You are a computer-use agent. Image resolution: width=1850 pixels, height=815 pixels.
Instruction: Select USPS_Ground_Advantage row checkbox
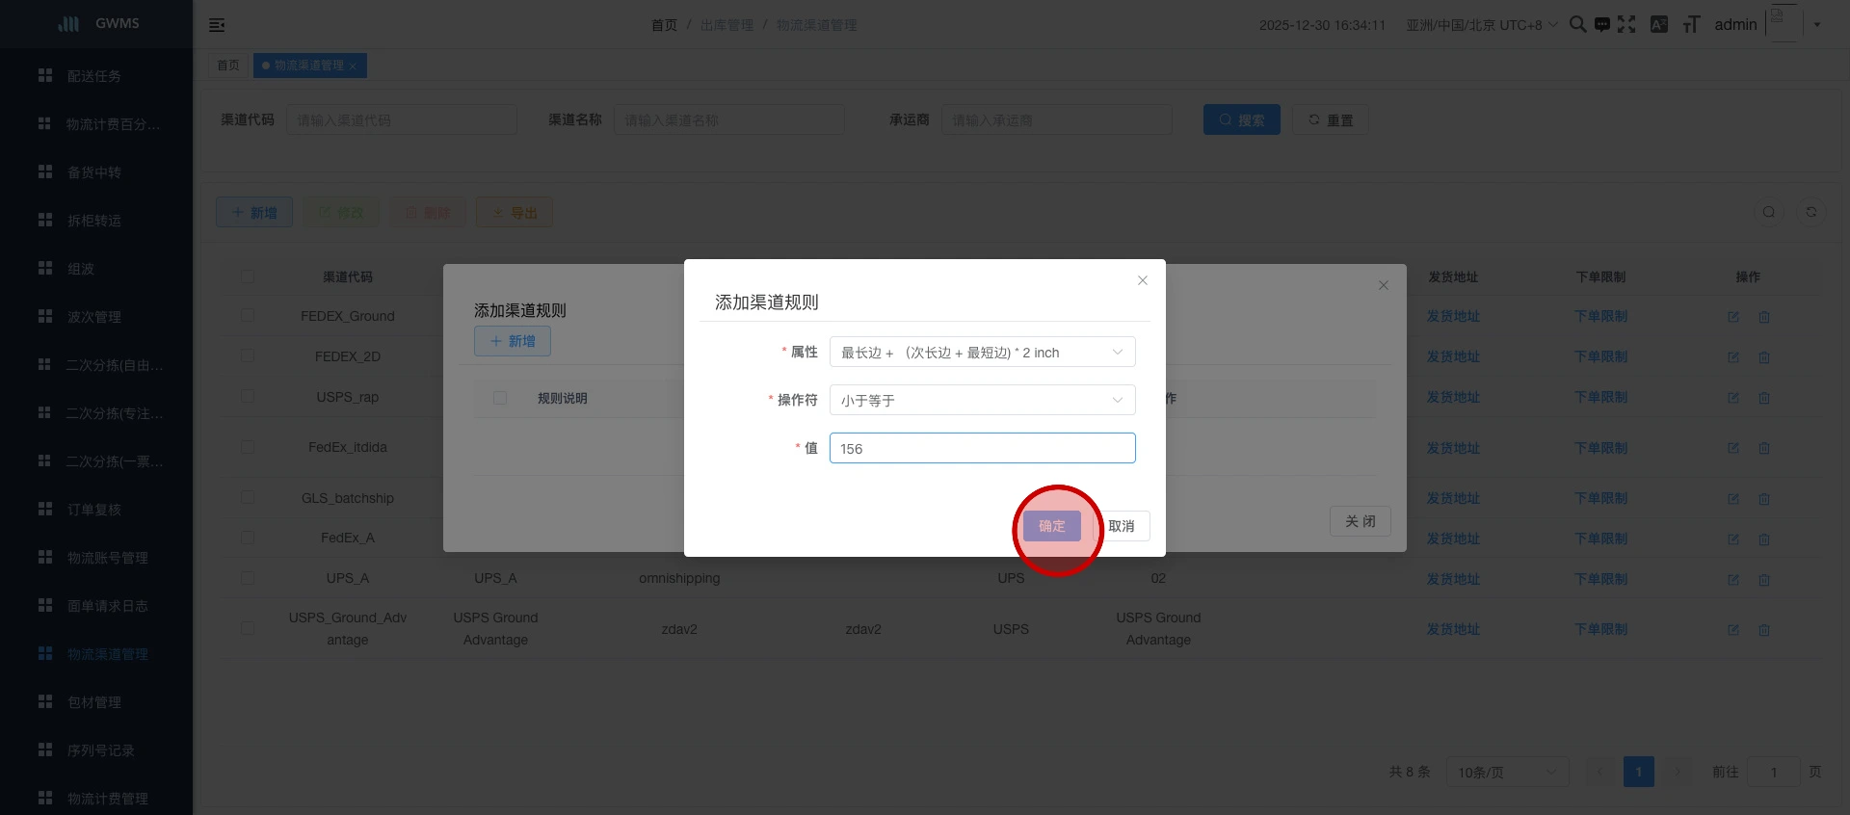(248, 628)
